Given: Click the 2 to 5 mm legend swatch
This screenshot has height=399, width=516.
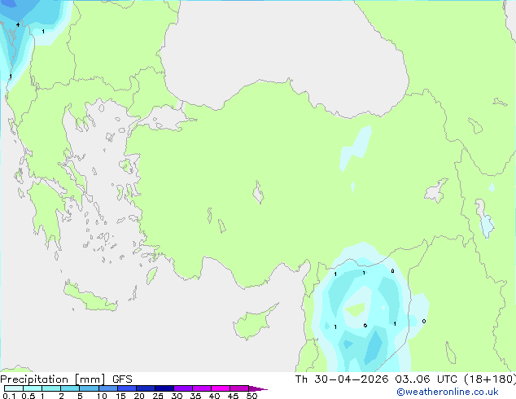Looking at the screenshot, I should 70,388.
